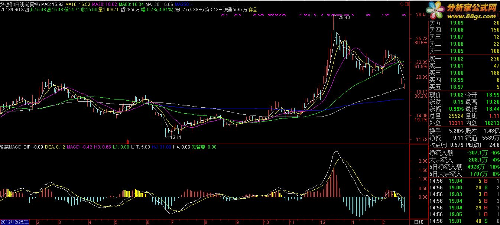Open the 日线 period selector at bottom

coord(418,222)
